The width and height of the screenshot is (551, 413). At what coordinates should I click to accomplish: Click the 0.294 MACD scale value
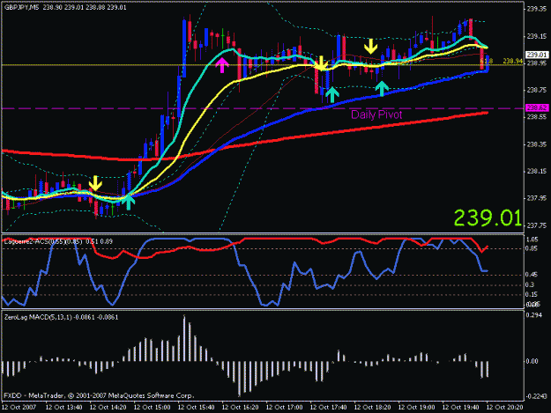click(x=532, y=315)
